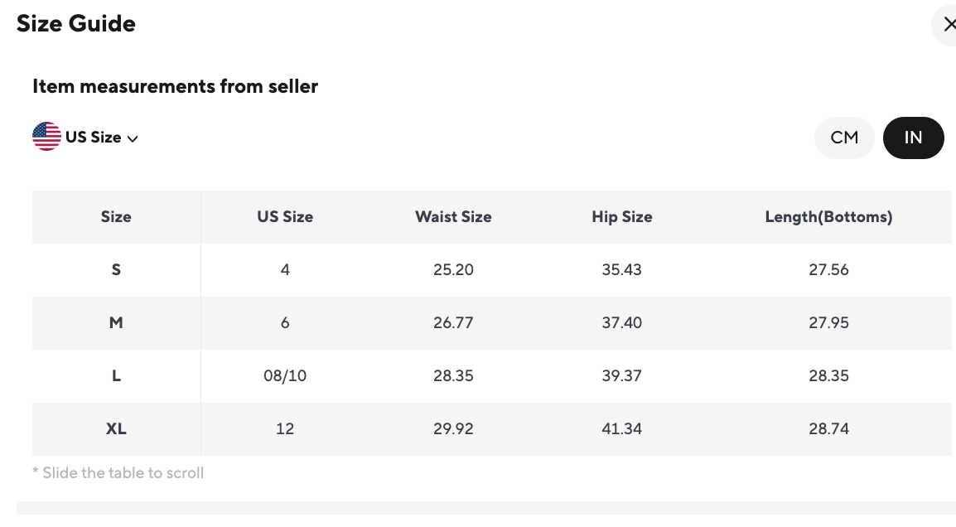Close the Size Guide dialog

[x=948, y=25]
